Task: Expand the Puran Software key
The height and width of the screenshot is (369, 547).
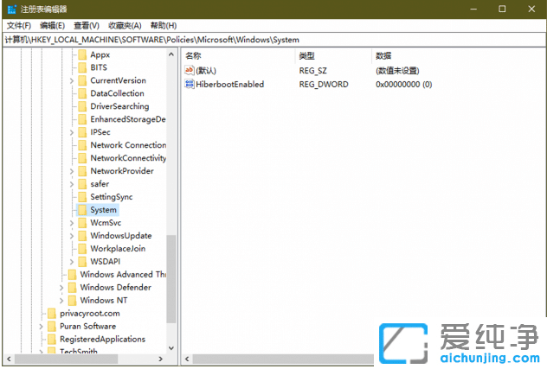Action: tap(41, 327)
